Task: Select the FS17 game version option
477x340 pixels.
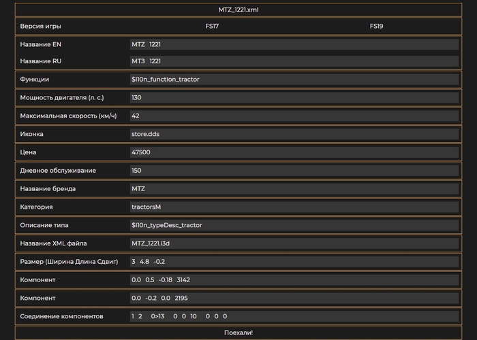Action: [x=212, y=26]
